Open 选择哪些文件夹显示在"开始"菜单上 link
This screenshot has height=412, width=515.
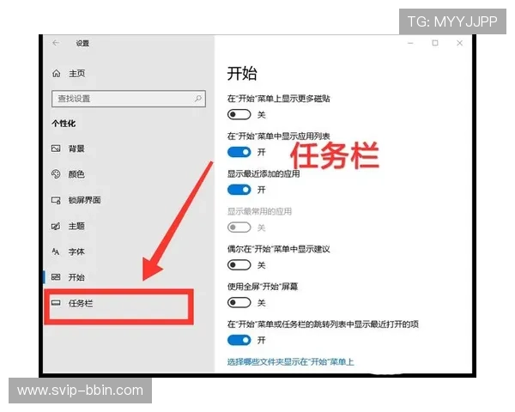point(291,361)
